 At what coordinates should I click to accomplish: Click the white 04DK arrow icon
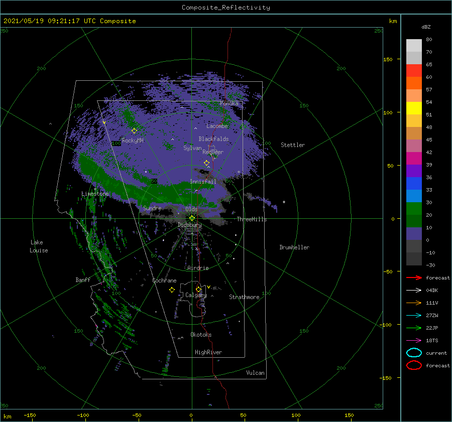click(414, 291)
